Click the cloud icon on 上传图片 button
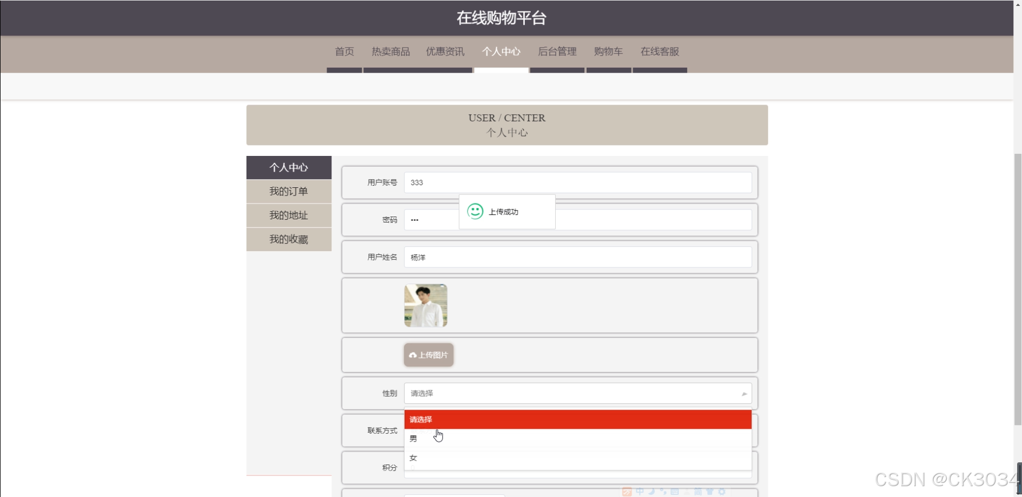 (x=413, y=355)
